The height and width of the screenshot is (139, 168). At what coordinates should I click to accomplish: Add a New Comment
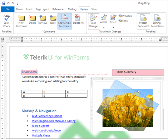[x=21, y=21]
